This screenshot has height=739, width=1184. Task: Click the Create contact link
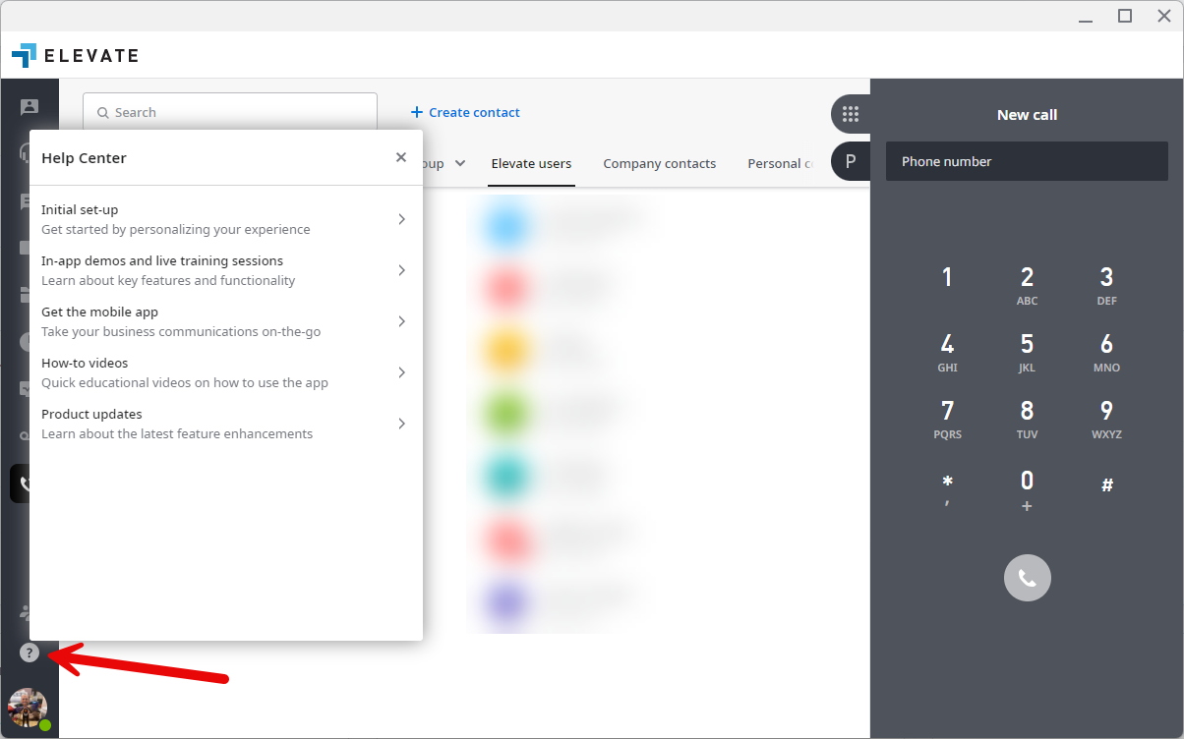465,113
